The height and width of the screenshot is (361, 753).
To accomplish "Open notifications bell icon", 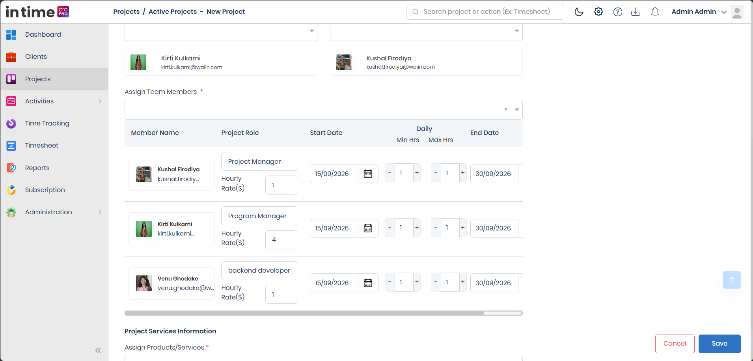I will coord(655,12).
